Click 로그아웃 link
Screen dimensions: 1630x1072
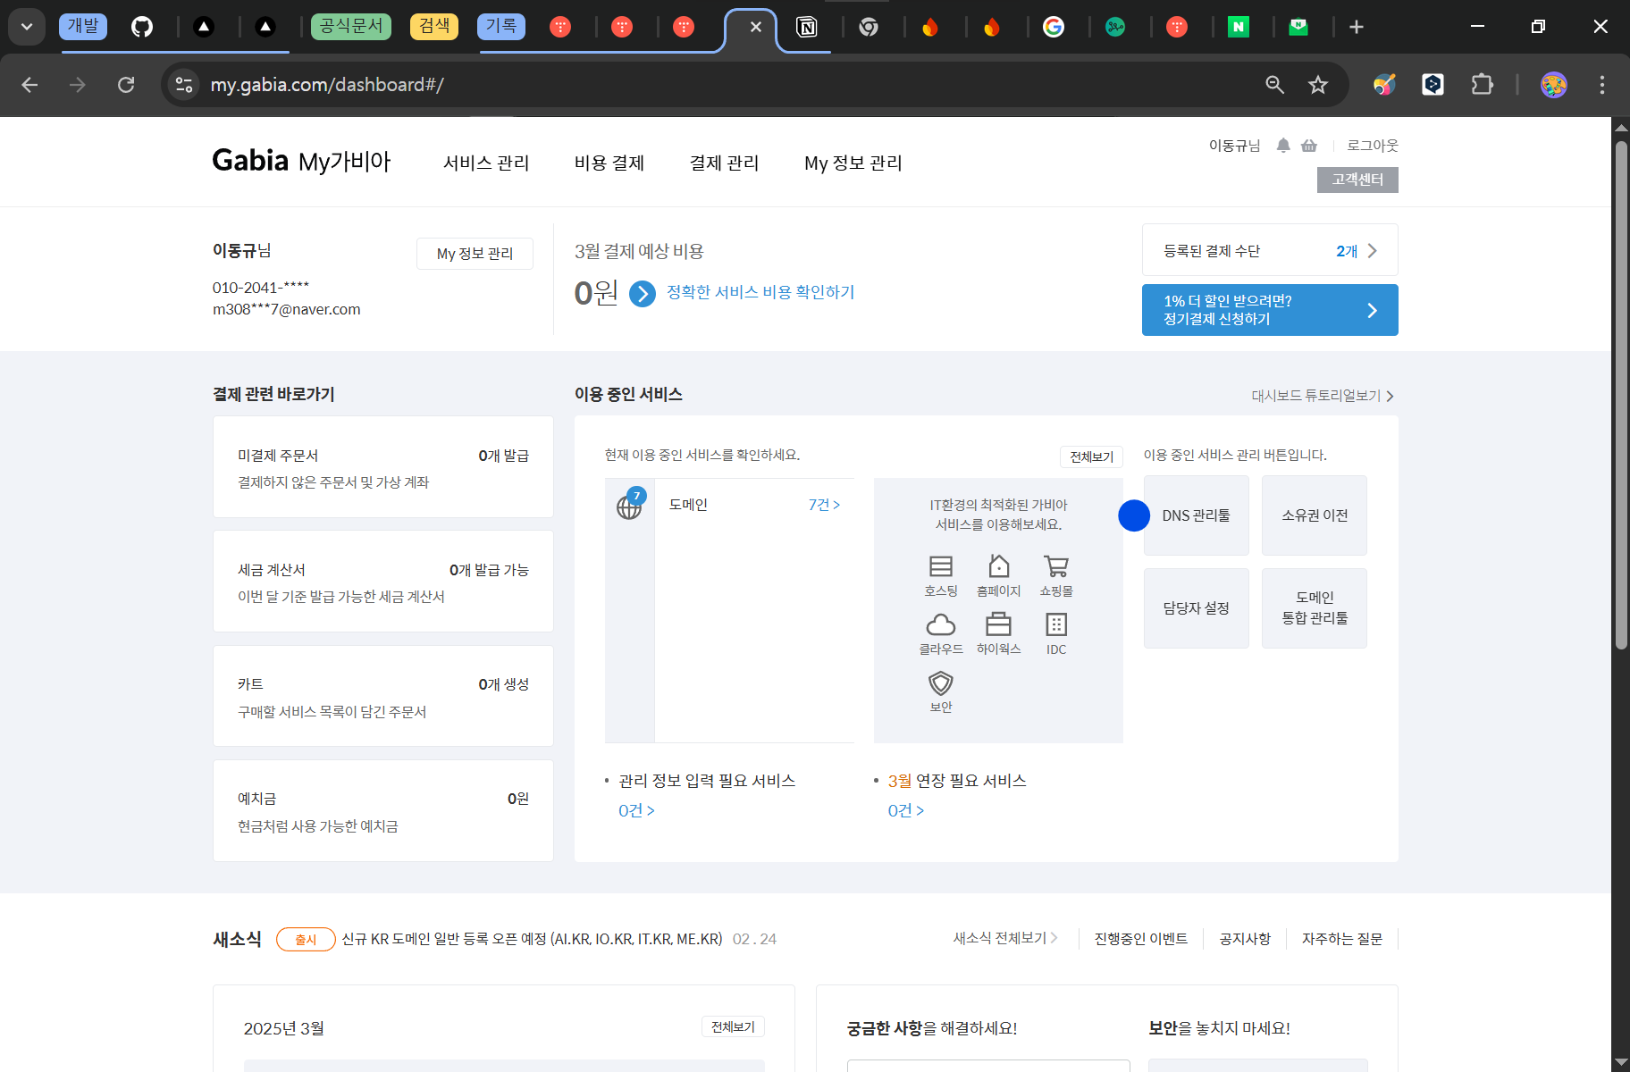click(x=1373, y=146)
